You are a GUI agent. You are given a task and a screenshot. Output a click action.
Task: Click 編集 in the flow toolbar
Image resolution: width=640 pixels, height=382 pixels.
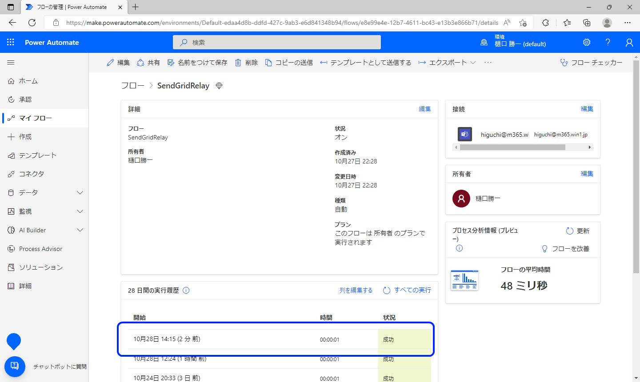point(118,63)
